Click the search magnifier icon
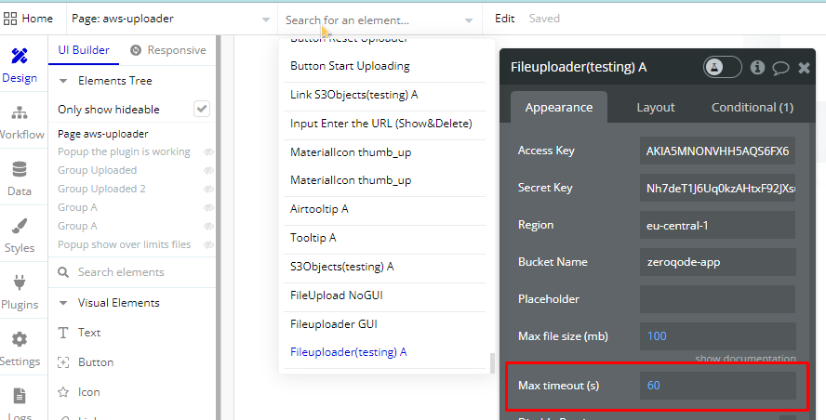Screen dimensions: 826x420 63,272
